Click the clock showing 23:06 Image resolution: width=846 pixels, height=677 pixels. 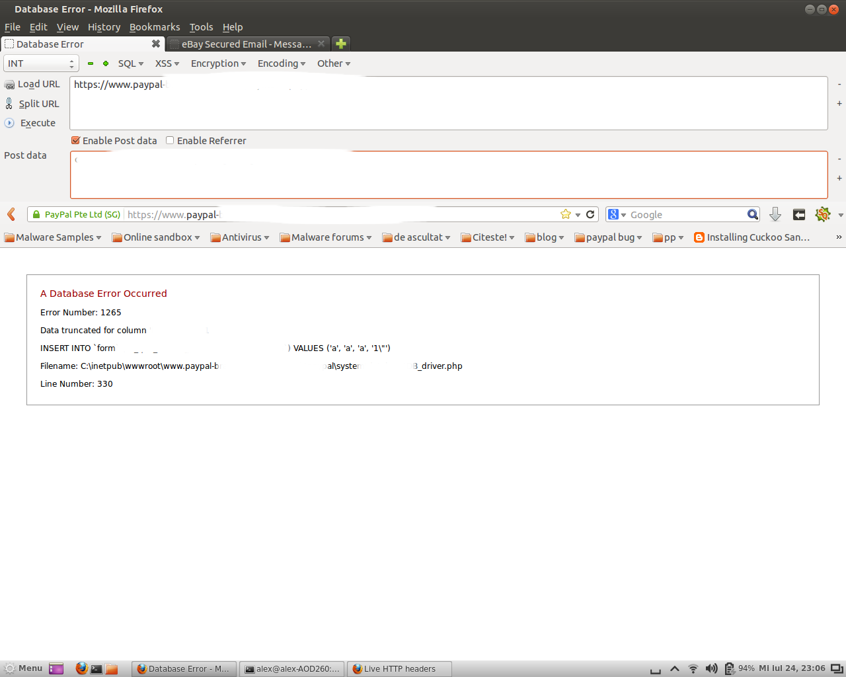[x=792, y=668]
